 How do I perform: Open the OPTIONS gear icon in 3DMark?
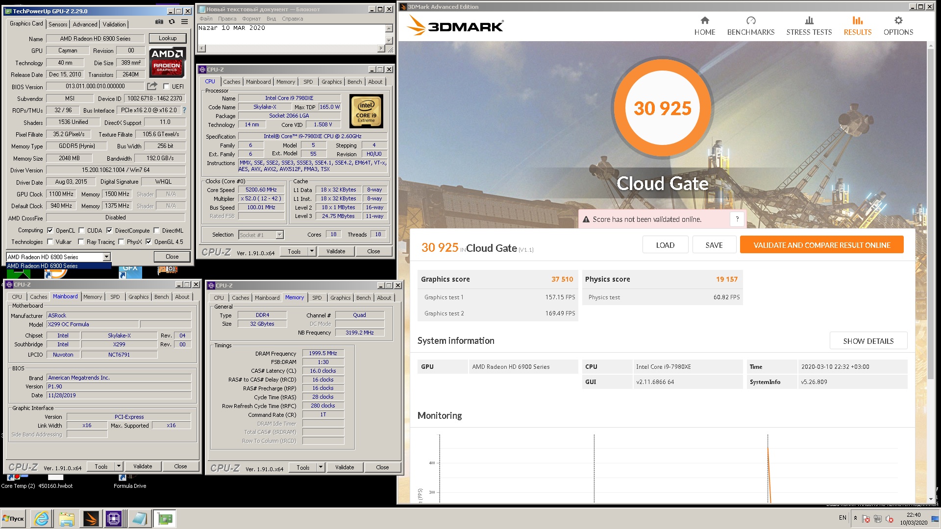898,21
